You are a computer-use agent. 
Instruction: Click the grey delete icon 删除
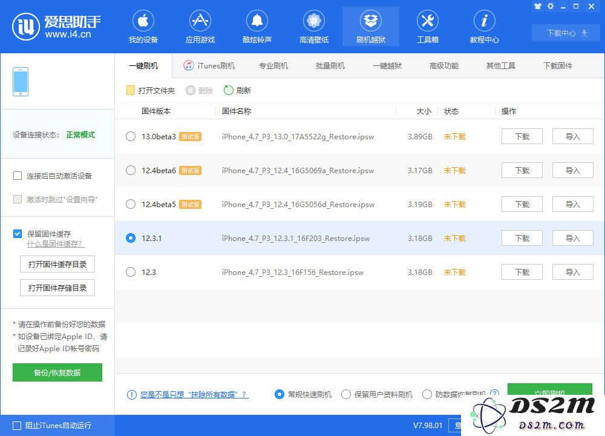click(x=190, y=90)
